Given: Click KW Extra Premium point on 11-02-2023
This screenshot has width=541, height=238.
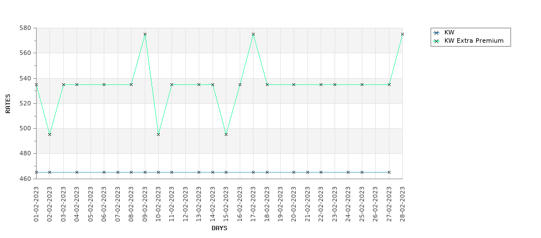Looking at the screenshot, I should click(172, 84).
